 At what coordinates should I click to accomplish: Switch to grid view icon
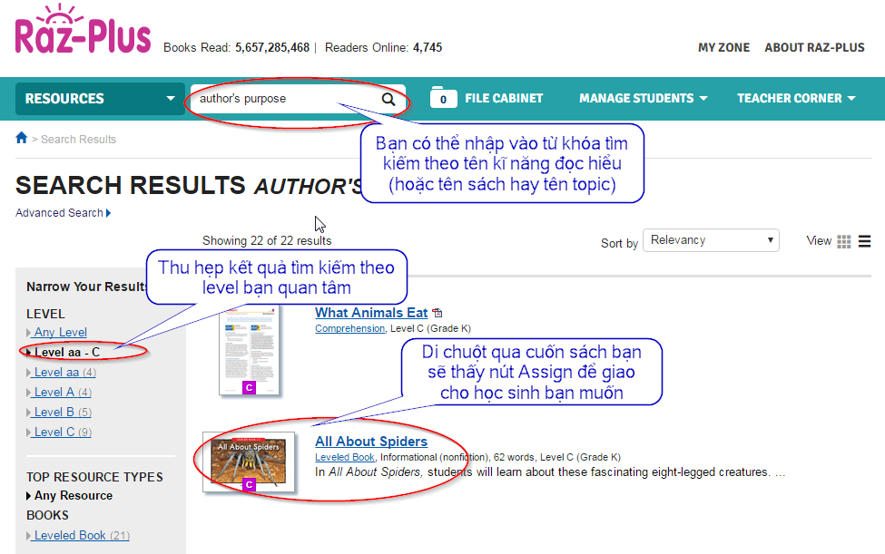click(844, 241)
